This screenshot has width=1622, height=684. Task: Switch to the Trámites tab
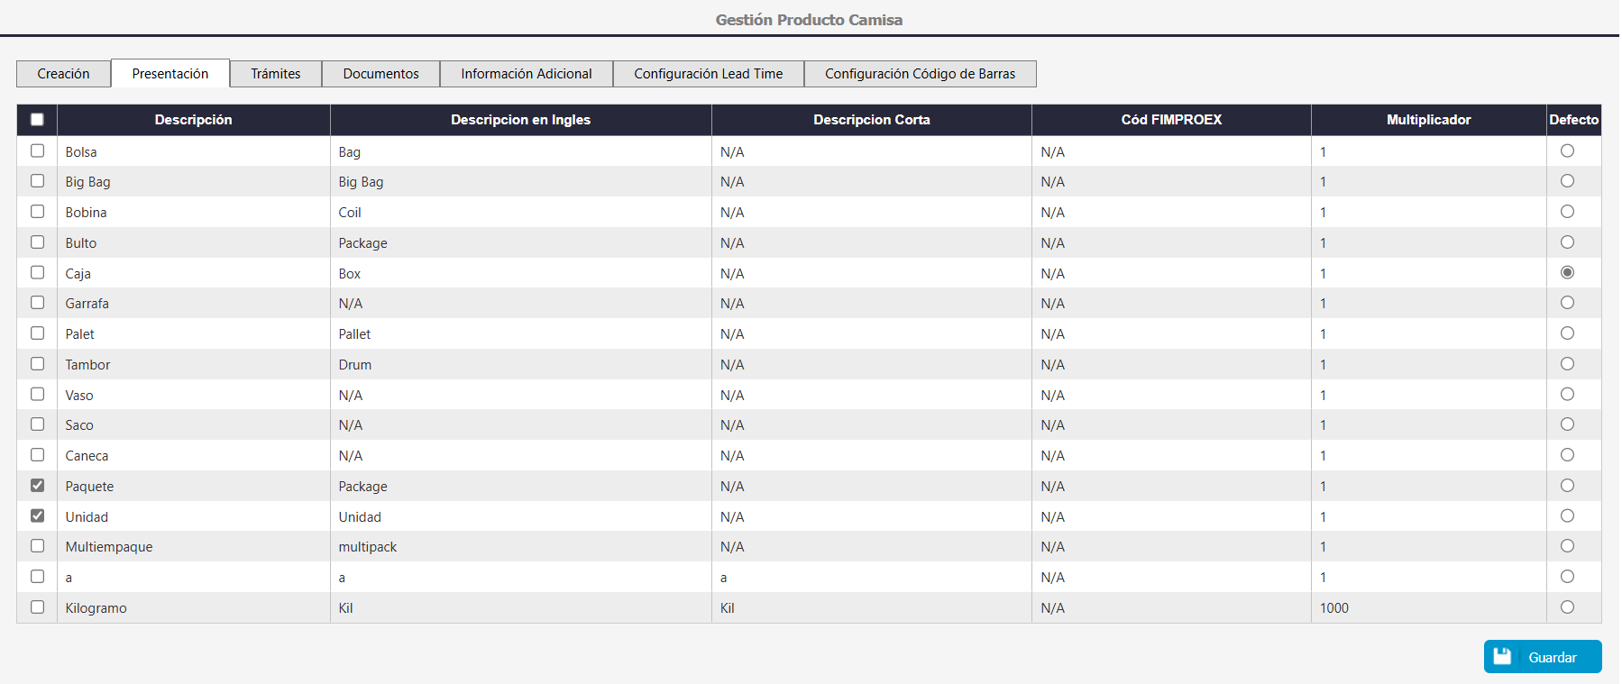pyautogui.click(x=275, y=74)
